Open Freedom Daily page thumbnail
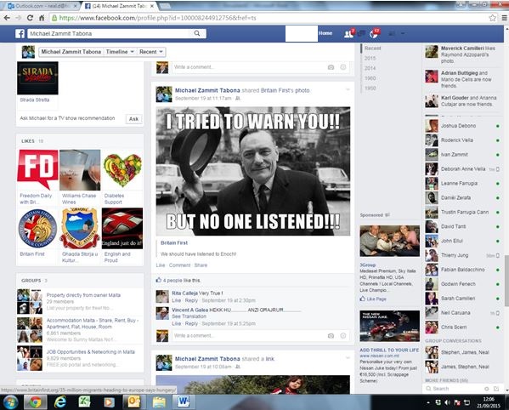Screen dimensions: 509x410 tap(37, 170)
